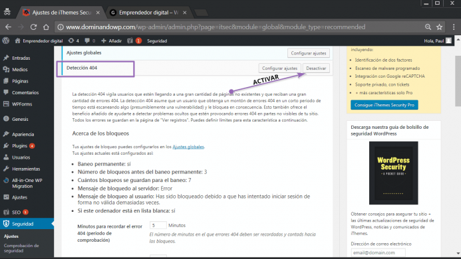The width and height of the screenshot is (461, 259).
Task: Open Añadir menu in admin bar
Action: [x=112, y=41]
